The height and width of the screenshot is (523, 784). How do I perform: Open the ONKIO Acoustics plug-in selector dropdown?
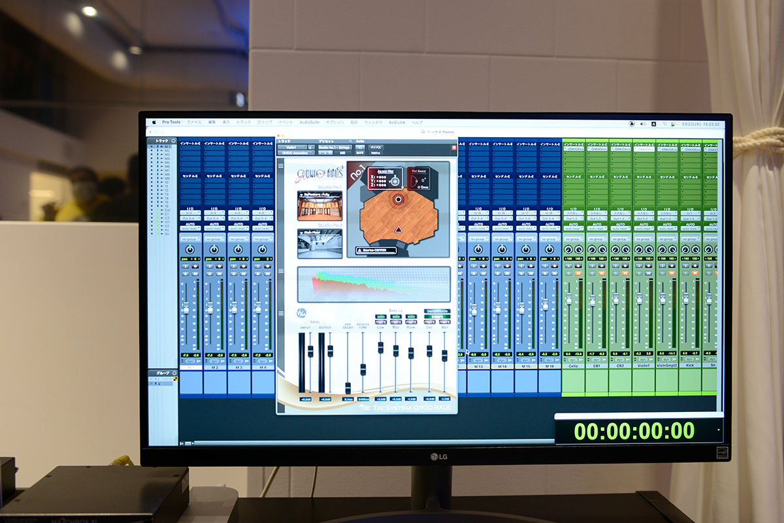click(x=296, y=153)
